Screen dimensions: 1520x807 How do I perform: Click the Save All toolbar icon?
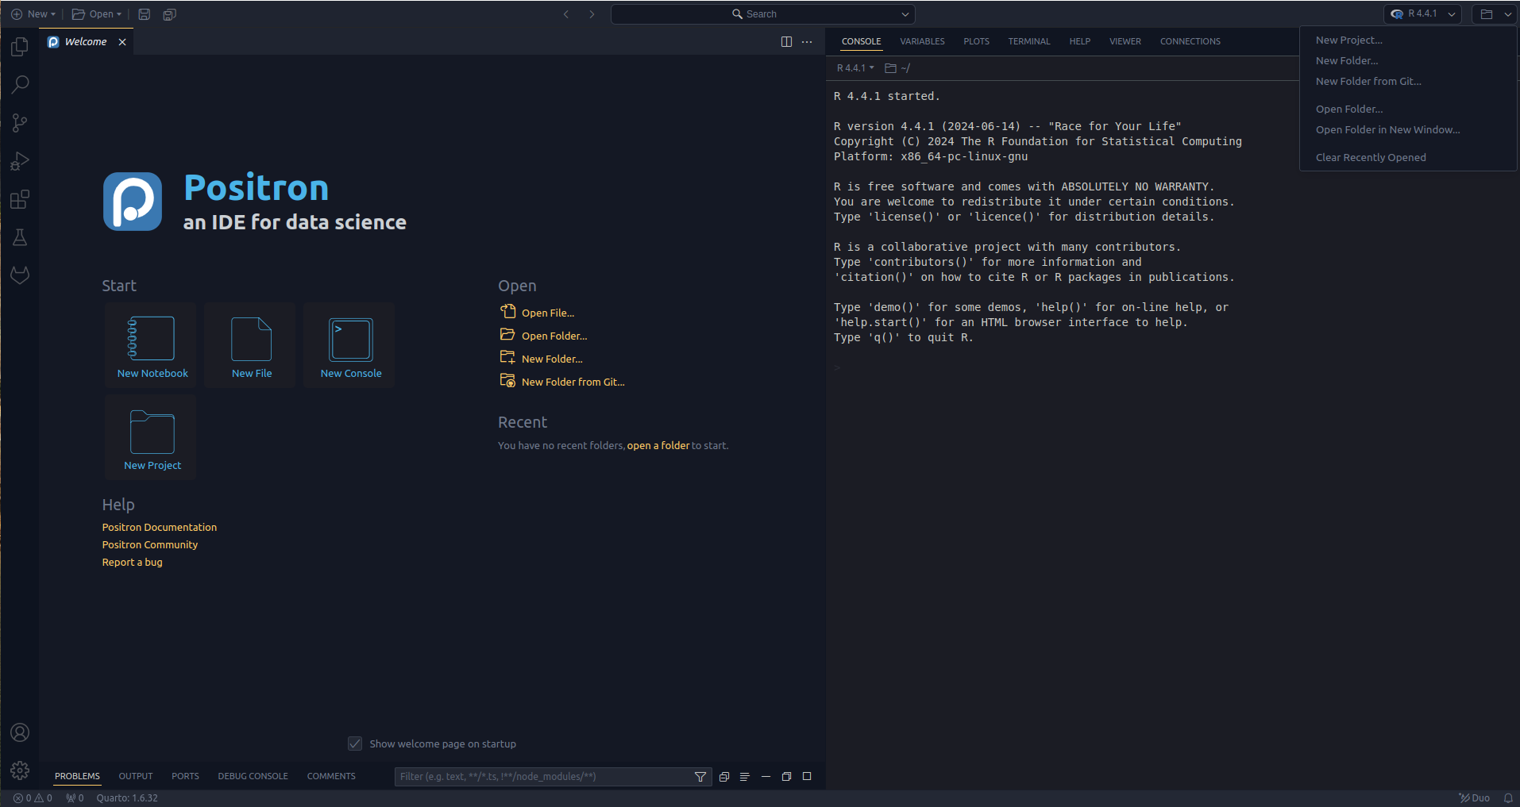point(169,14)
